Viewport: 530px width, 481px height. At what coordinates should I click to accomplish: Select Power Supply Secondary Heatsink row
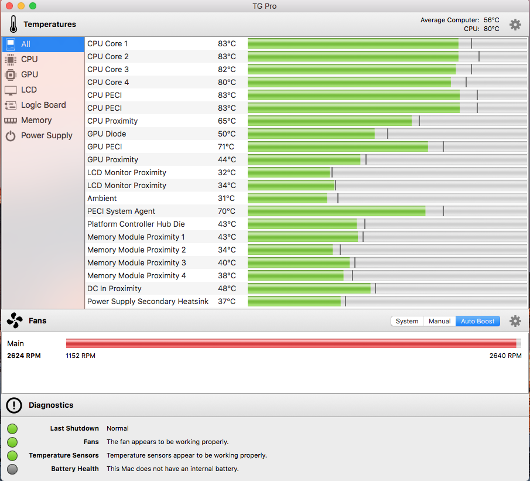[x=306, y=301]
